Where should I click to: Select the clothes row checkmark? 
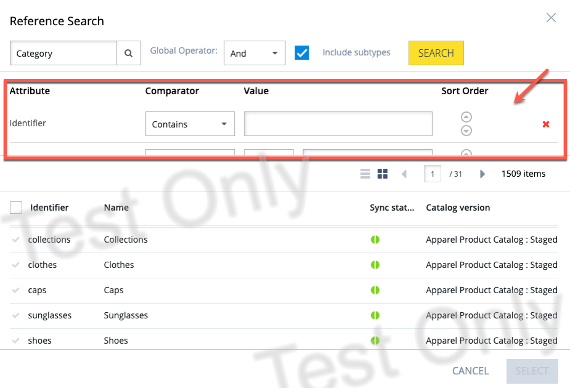[x=15, y=265]
